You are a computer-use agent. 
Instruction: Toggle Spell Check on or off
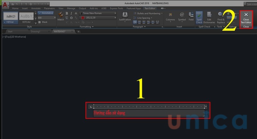(x=199, y=17)
